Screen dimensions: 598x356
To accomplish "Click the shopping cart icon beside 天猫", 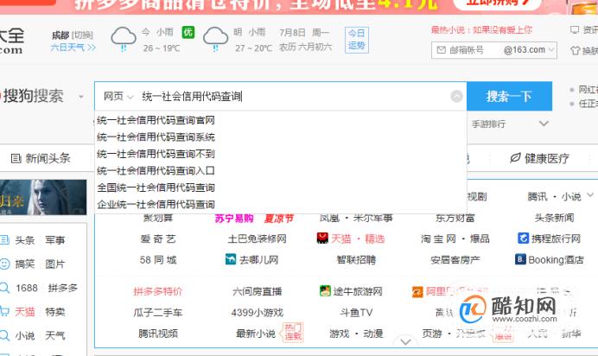I will coord(4,311).
